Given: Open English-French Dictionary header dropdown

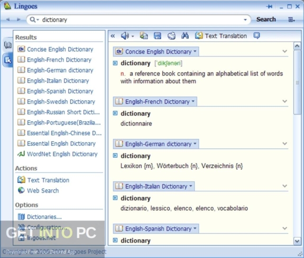Looking at the screenshot, I should [193, 102].
